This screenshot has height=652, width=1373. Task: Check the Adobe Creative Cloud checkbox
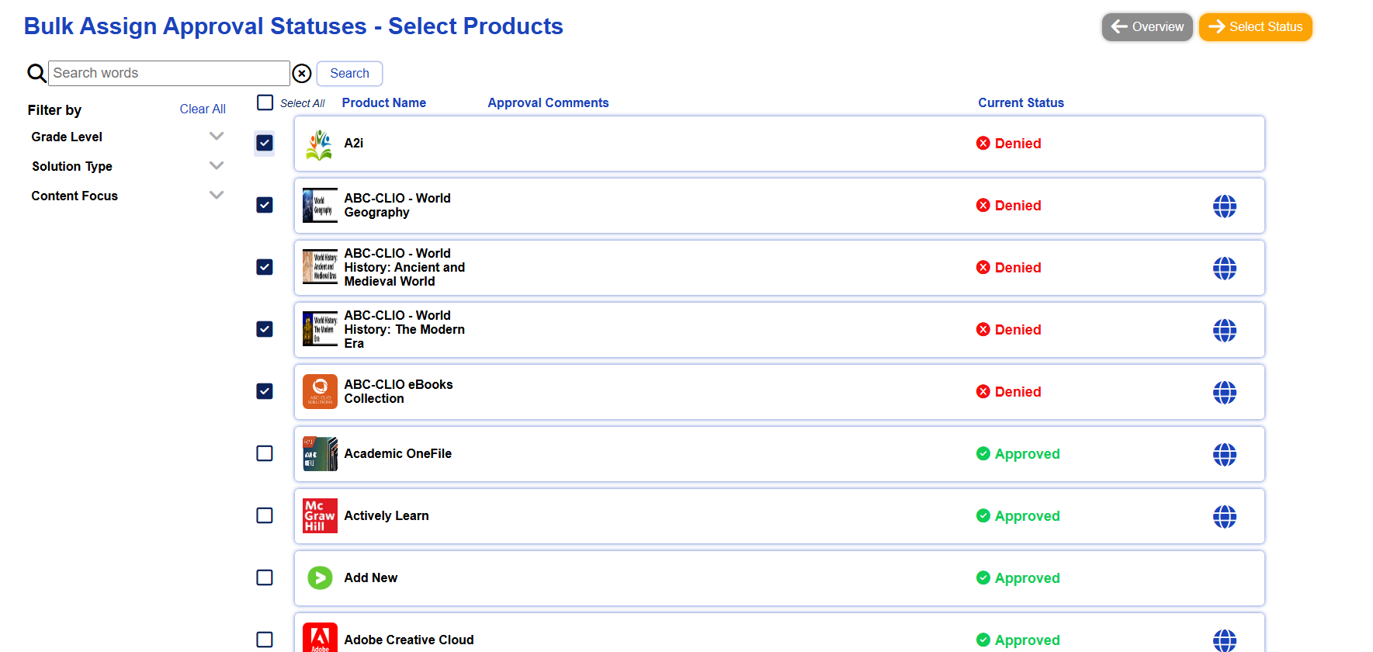click(x=265, y=640)
